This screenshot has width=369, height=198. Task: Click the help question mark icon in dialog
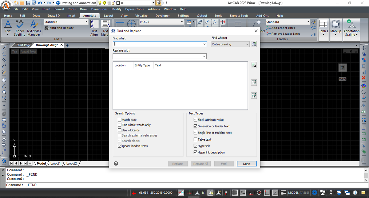point(116,164)
